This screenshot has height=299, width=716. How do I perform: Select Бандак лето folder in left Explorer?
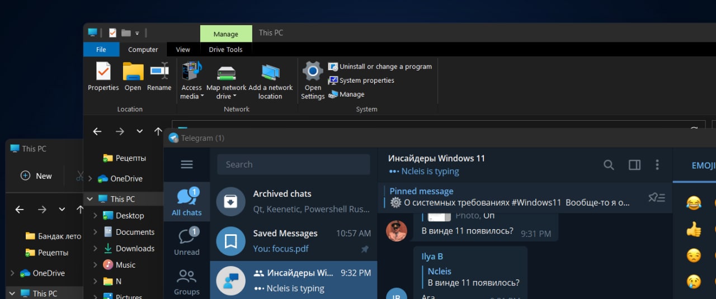[53, 236]
